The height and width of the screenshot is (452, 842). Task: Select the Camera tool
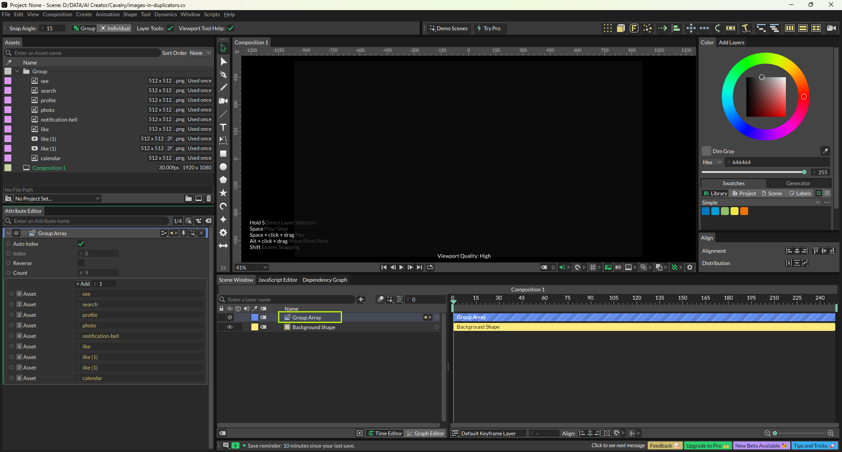223,101
